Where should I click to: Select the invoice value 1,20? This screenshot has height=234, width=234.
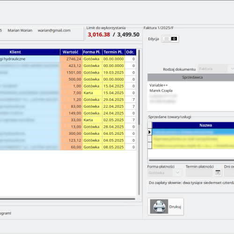(x=71, y=100)
